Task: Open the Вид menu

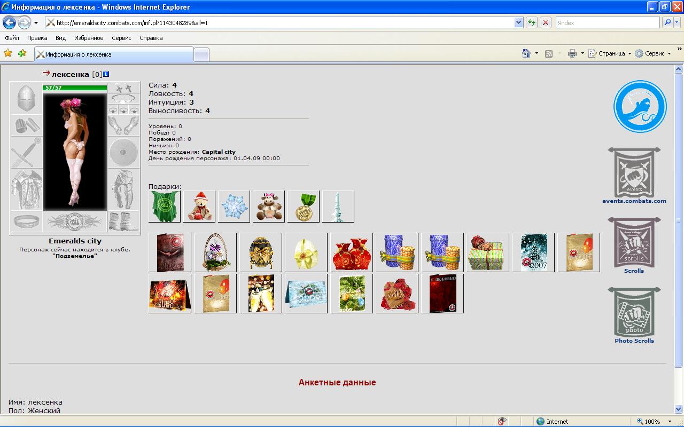Action: coord(61,38)
